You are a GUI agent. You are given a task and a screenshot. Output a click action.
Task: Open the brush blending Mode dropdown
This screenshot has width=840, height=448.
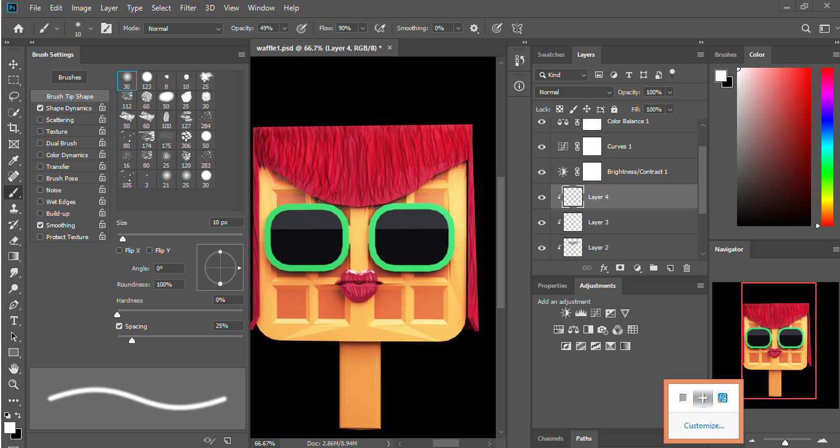click(183, 28)
